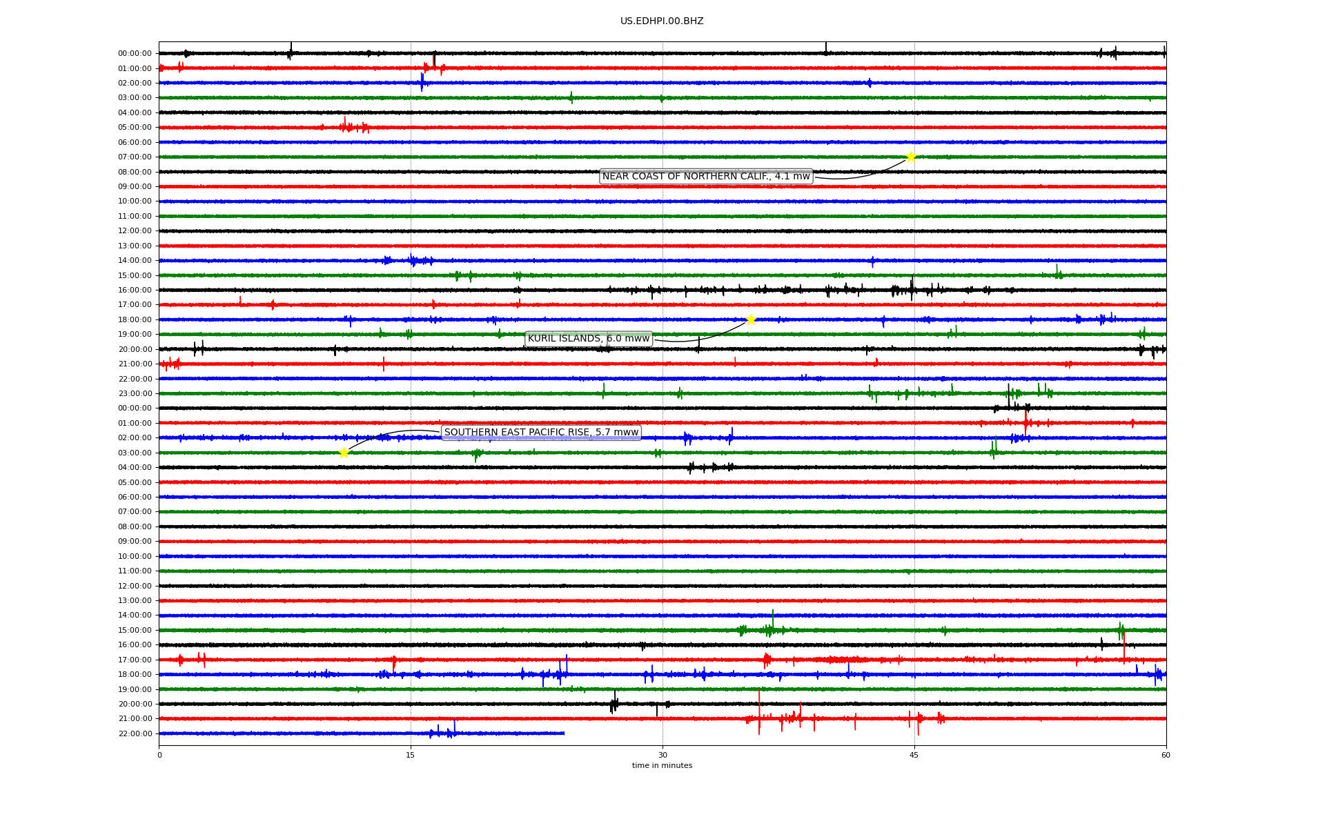The width and height of the screenshot is (1325, 828).
Task: Click the SOUTHERN EAST PACIFIC RISE, 5.7 mww label
Action: click(x=541, y=433)
